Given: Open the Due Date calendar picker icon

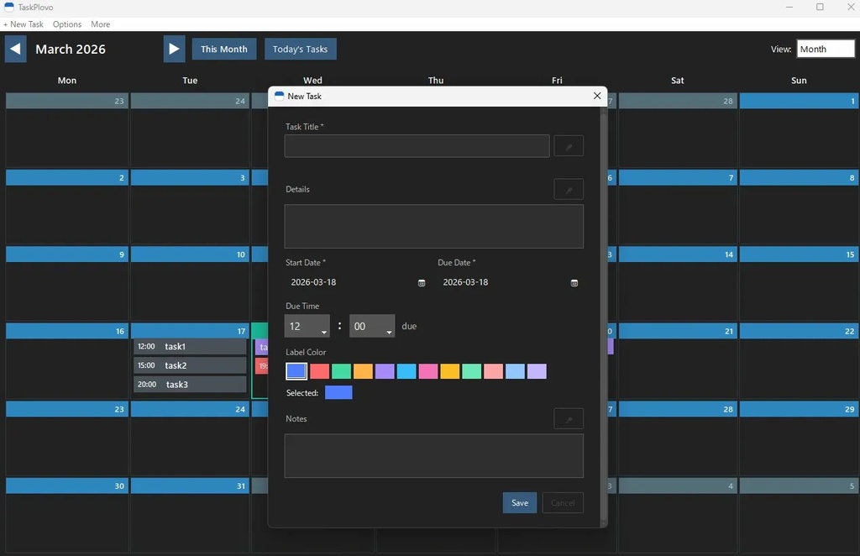Looking at the screenshot, I should pos(574,283).
